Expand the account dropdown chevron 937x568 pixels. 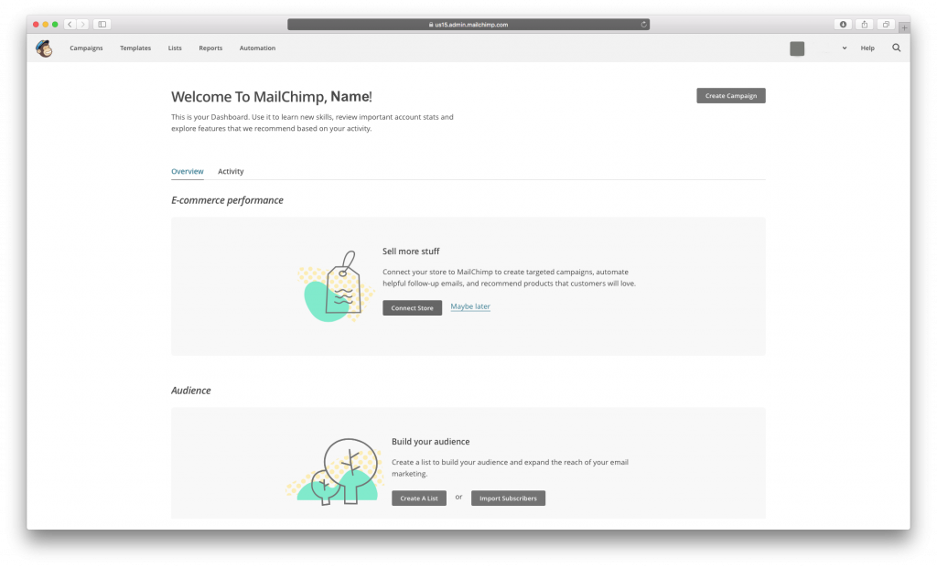click(845, 48)
